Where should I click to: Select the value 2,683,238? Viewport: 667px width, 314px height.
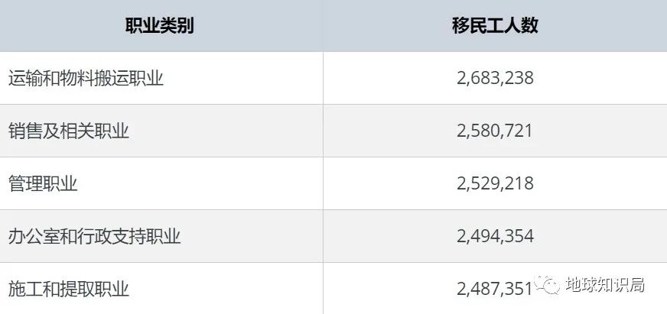click(495, 78)
